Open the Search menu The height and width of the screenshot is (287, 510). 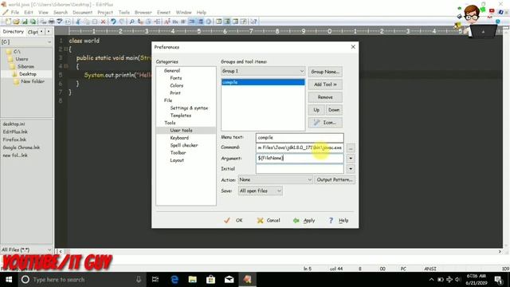click(x=61, y=13)
